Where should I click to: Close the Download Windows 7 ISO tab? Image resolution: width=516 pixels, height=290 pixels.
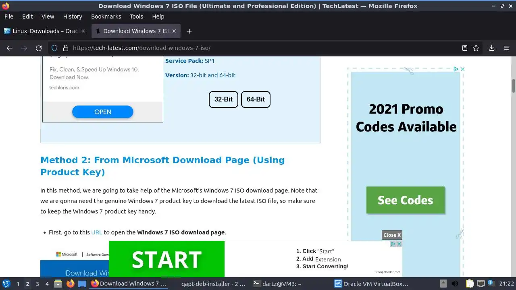(174, 31)
